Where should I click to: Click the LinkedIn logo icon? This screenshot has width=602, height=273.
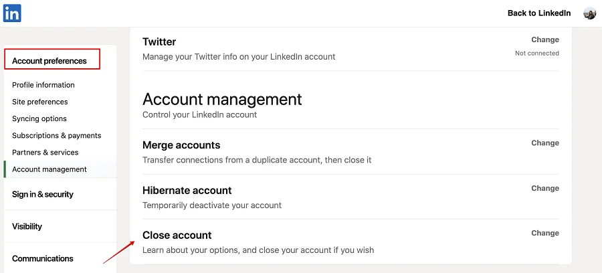click(x=12, y=13)
